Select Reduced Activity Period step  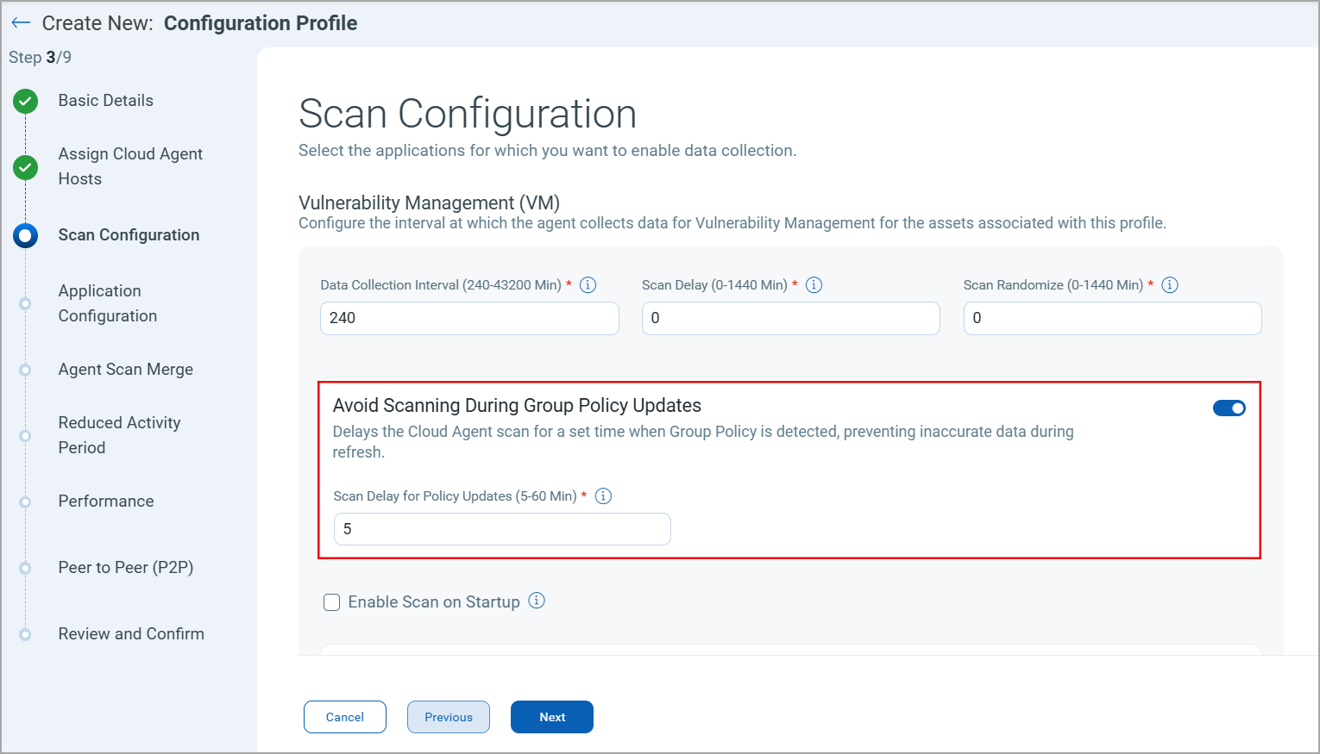119,435
